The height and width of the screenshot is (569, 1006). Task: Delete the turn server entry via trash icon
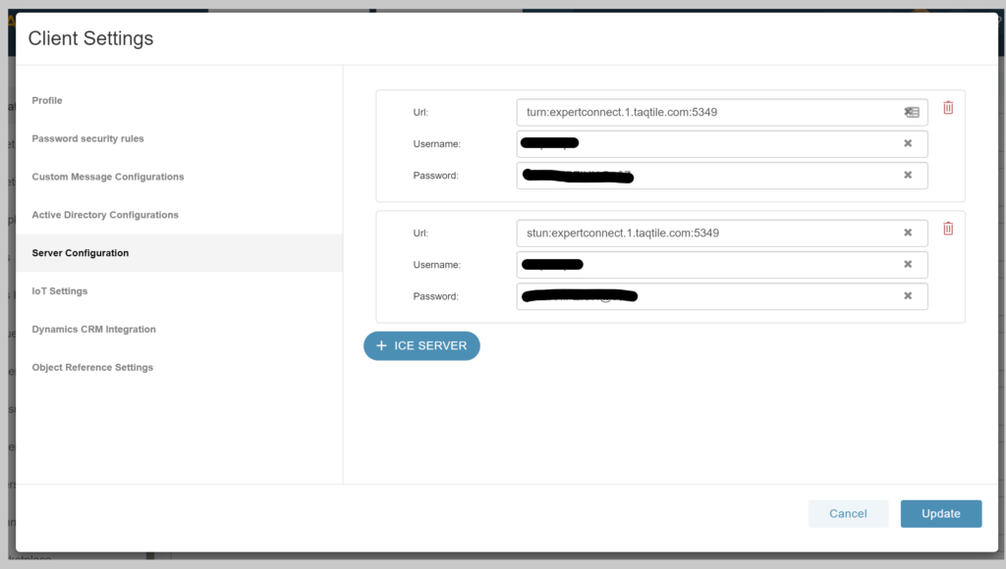(x=947, y=108)
